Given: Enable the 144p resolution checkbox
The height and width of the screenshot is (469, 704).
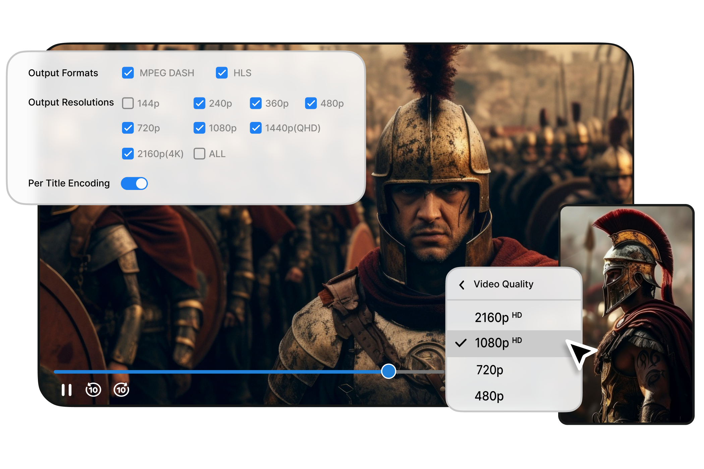Looking at the screenshot, I should coord(128,103).
